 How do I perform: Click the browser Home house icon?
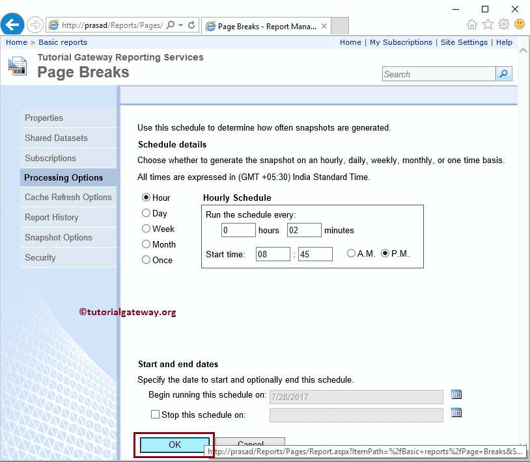click(472, 24)
